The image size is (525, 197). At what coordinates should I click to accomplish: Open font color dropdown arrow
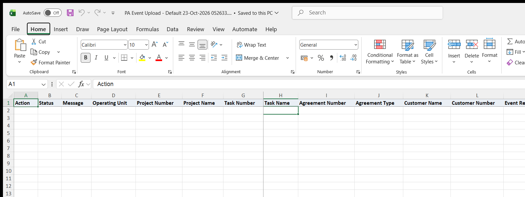[x=166, y=58]
